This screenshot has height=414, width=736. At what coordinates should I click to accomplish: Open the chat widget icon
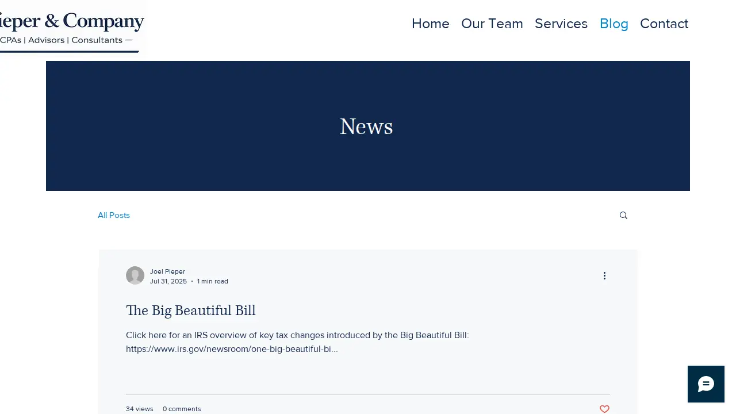[x=706, y=384]
